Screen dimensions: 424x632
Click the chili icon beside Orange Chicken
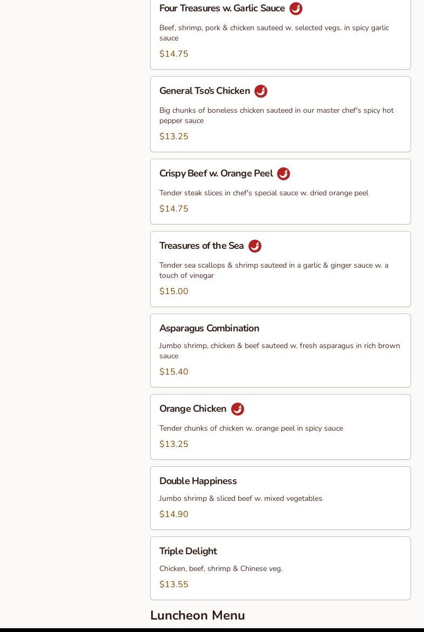238,409
